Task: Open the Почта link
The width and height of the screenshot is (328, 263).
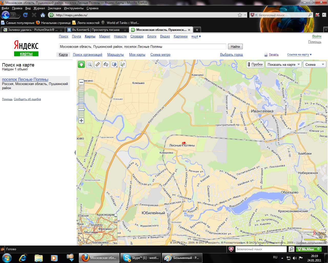Action: pos(76,36)
